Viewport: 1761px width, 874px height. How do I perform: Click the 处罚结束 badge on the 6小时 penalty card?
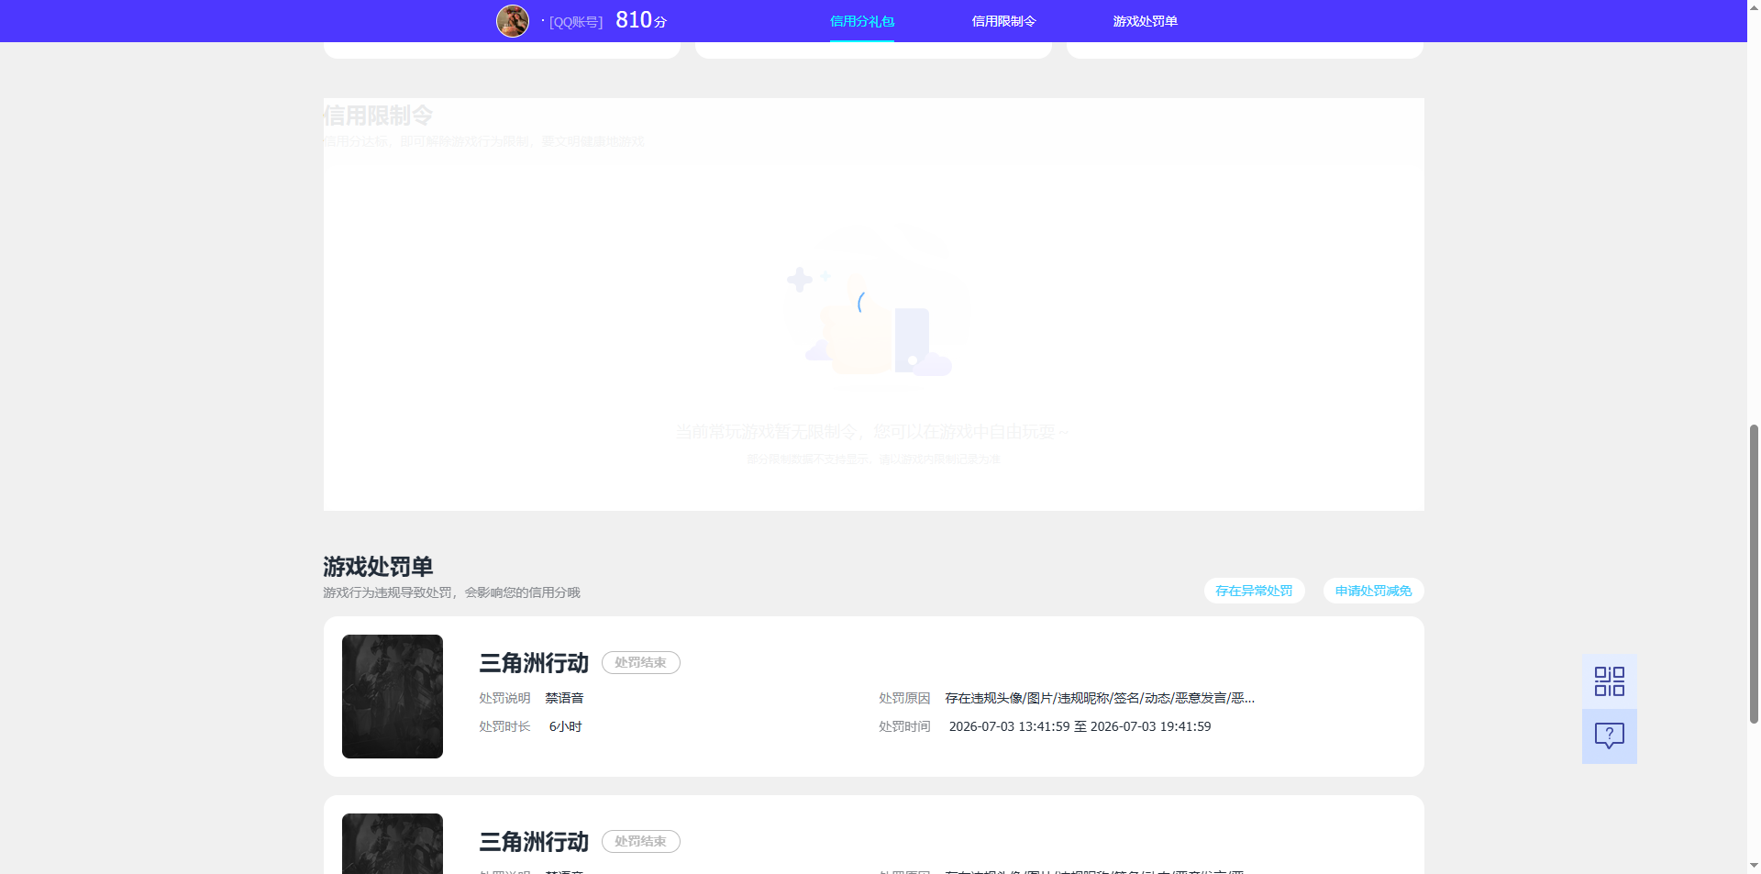point(640,662)
